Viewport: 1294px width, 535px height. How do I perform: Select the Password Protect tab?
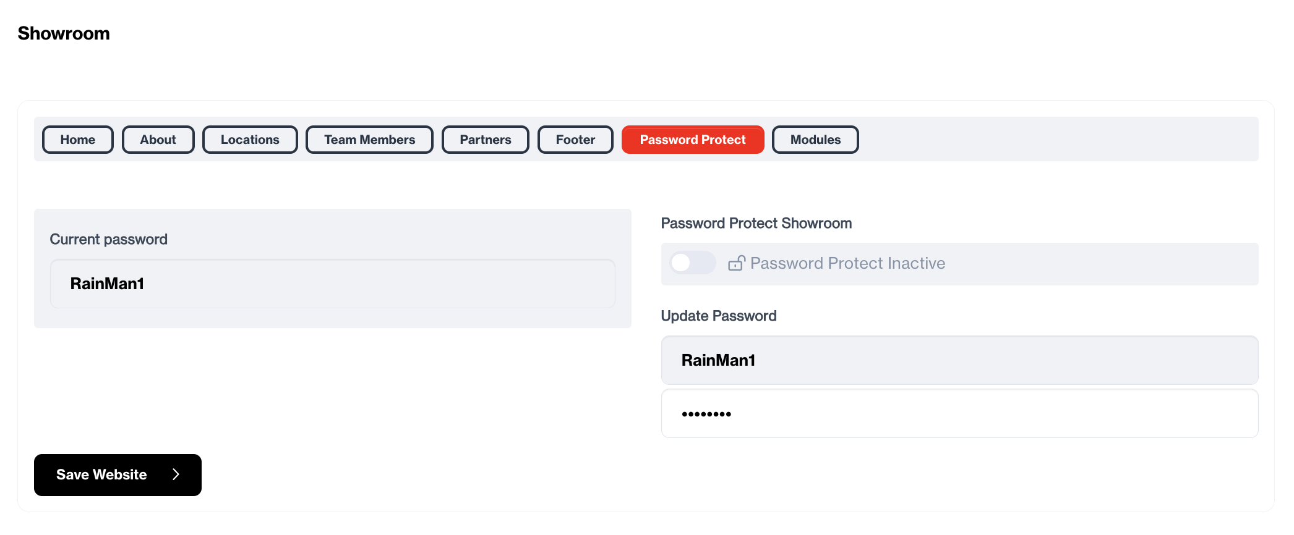[x=693, y=140]
